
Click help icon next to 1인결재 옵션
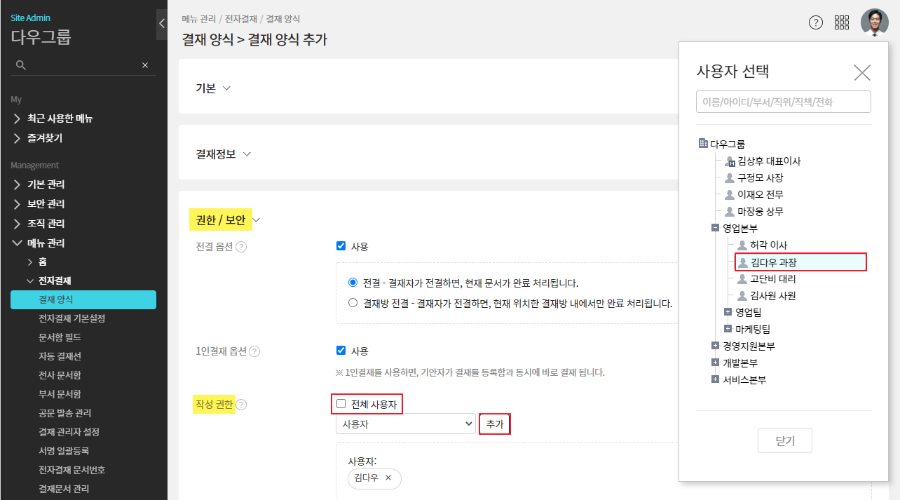click(x=254, y=351)
